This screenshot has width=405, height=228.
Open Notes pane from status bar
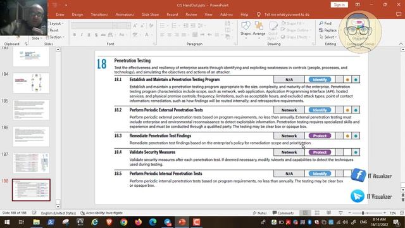tap(259, 213)
